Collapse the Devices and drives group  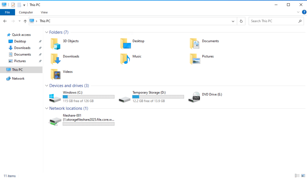[x=46, y=86]
